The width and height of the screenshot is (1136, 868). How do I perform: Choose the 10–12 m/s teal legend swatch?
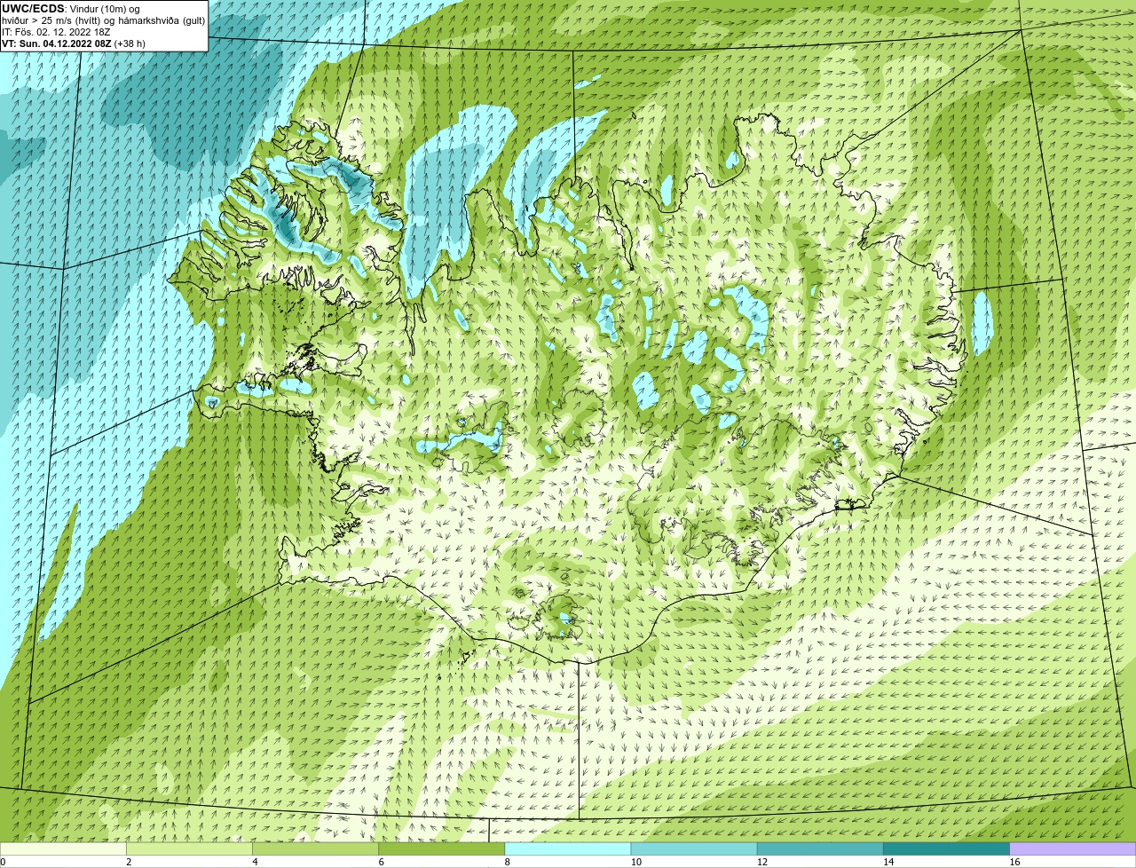click(694, 849)
